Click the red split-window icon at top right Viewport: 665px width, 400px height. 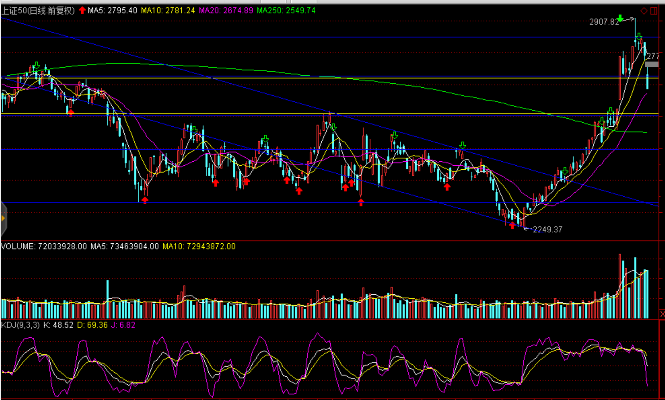(x=654, y=11)
